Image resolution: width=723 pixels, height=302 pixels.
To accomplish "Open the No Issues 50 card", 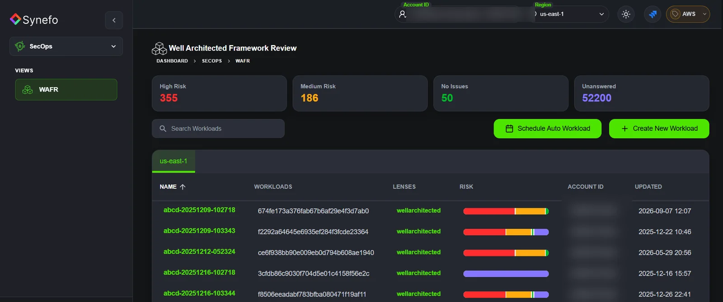I will [x=501, y=93].
